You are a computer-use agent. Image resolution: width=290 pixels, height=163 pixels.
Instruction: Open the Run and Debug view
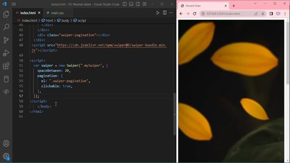(6, 53)
